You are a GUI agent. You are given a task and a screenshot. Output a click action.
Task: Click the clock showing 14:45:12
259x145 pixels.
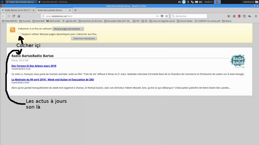point(208,2)
